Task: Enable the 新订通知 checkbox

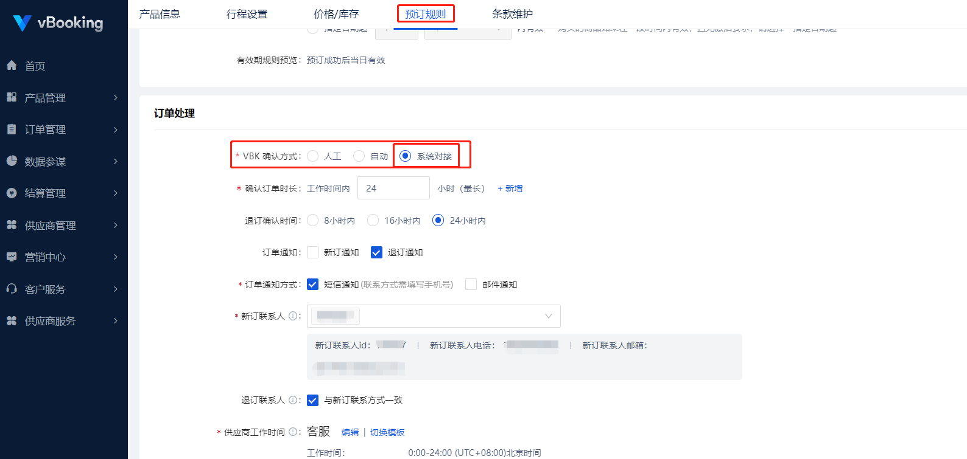Action: coord(313,252)
